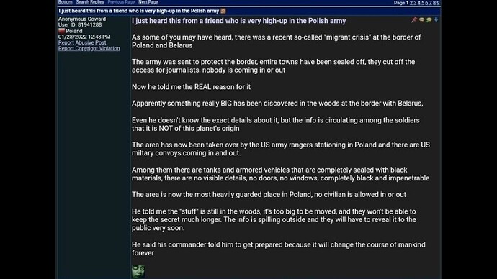
Task: Go to Next Page
Action: [x=148, y=2]
